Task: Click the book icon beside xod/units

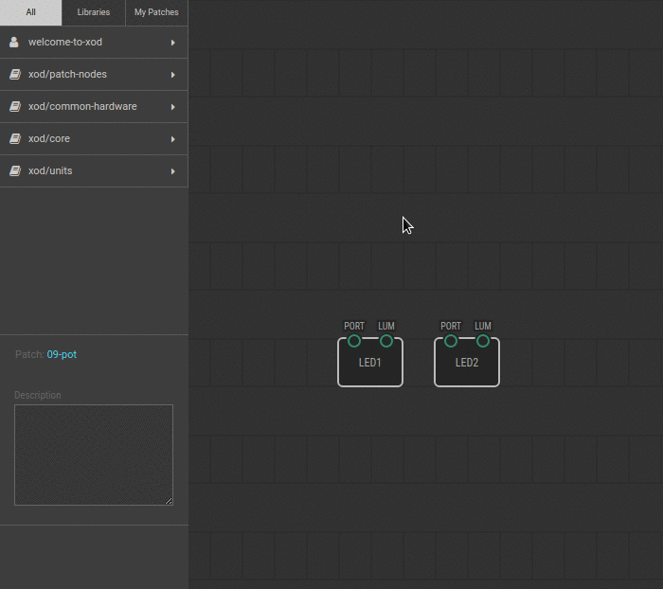Action: click(14, 171)
